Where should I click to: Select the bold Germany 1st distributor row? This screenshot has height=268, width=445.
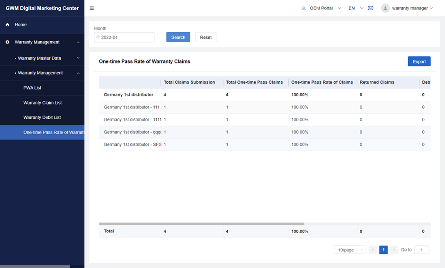pos(265,95)
